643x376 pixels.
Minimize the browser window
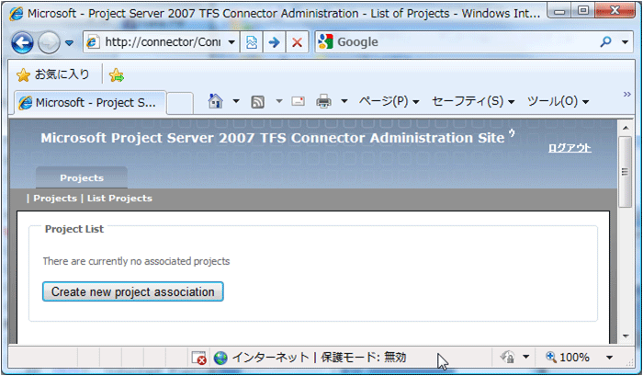(x=560, y=10)
